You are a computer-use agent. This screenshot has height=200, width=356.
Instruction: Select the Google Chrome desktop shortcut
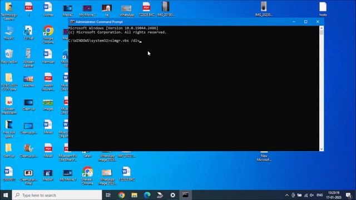[x=48, y=34]
